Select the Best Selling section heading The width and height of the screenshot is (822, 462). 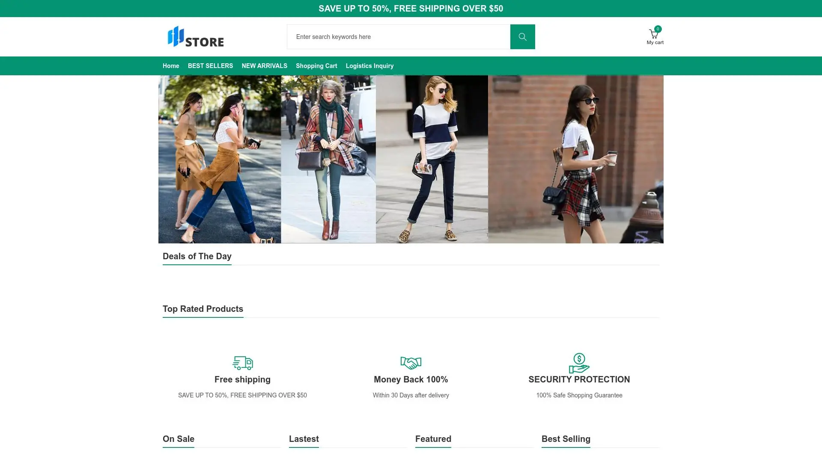pos(566,439)
